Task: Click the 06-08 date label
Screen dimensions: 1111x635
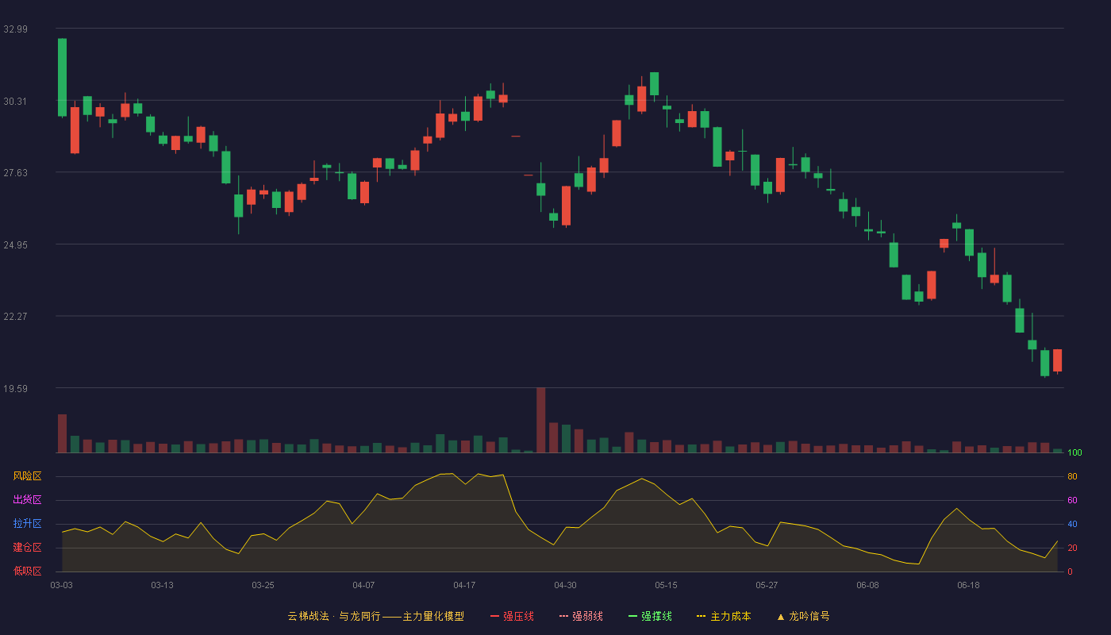Action: click(x=868, y=585)
